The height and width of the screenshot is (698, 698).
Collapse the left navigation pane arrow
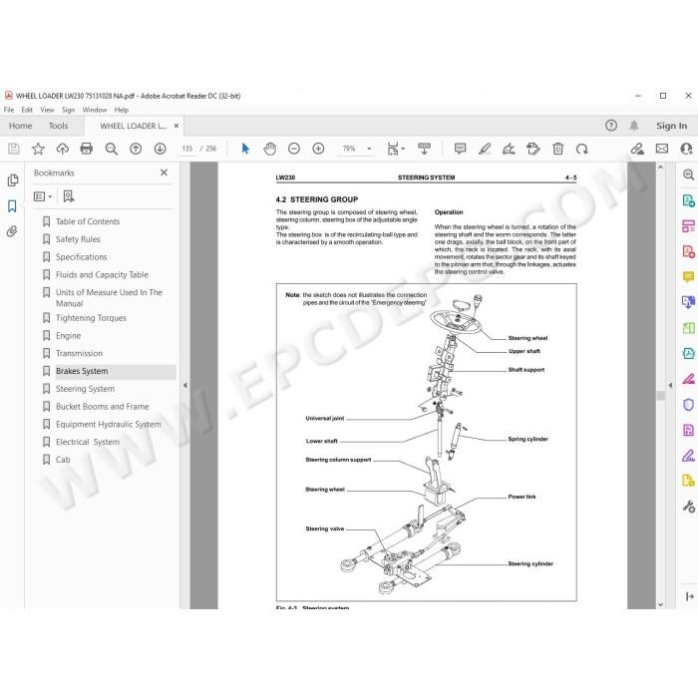184,386
